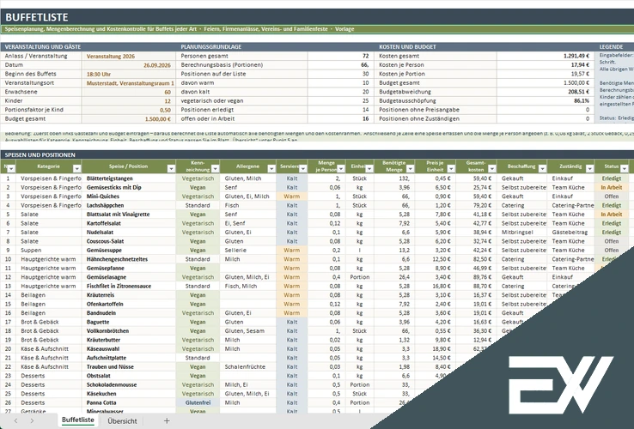This screenshot has width=634, height=429.
Task: Select the Lachshäppchen dish cell
Action: (129, 205)
